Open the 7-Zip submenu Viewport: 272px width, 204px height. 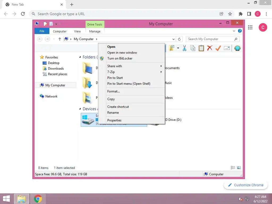tap(135, 72)
